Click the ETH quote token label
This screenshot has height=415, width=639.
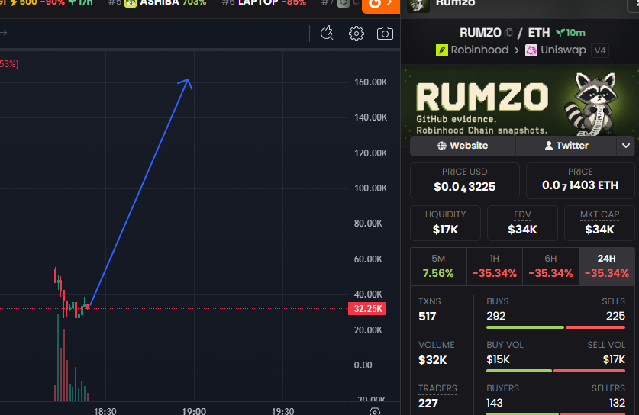[x=539, y=33]
